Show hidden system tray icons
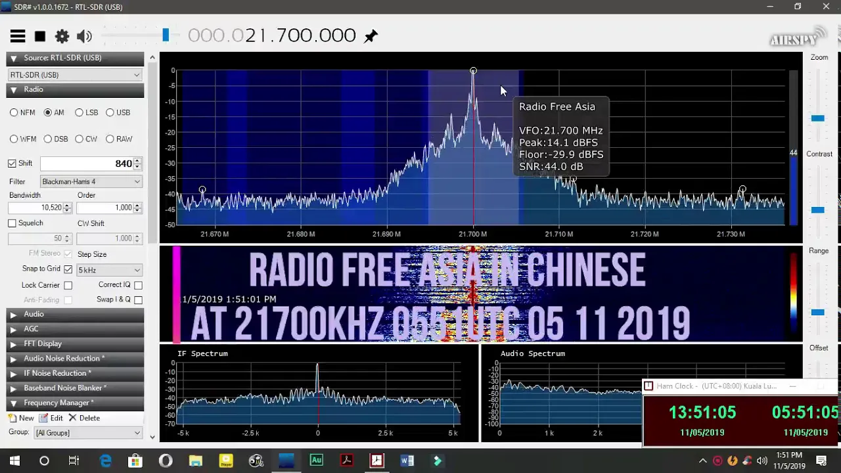Viewport: 841px width, 473px height. coord(702,461)
